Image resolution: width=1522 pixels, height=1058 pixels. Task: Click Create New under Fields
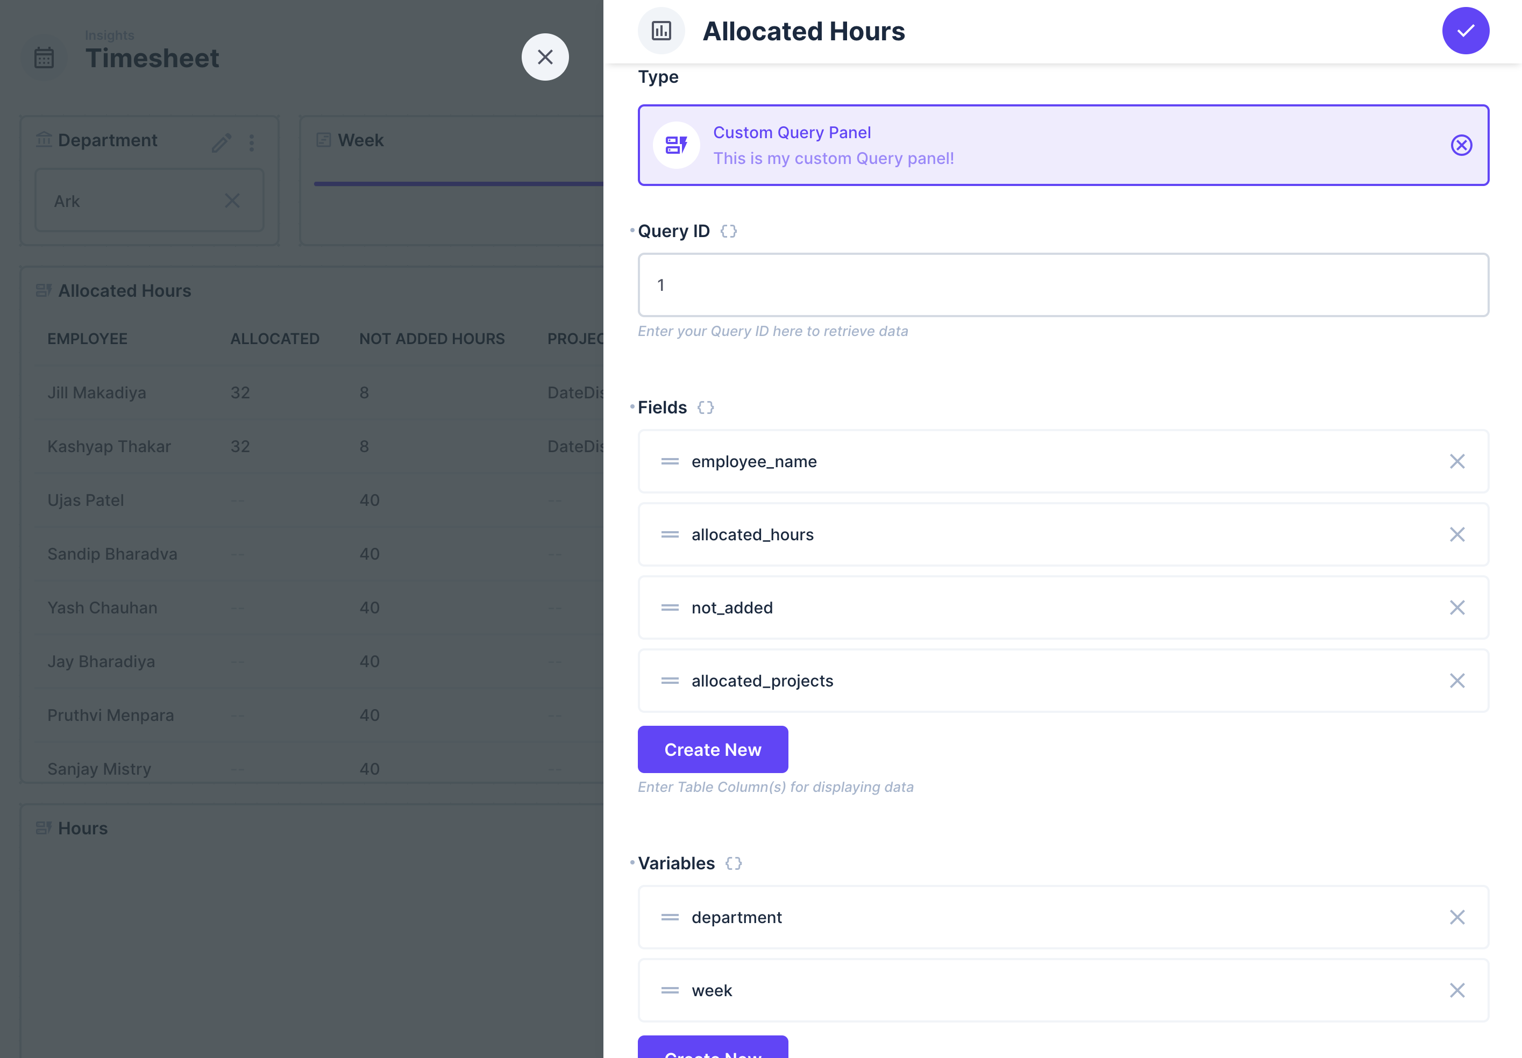click(713, 749)
